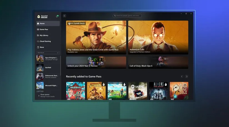Viewport: 229px width, 127px height.
Task: Open Dishonored from recent games list
Action: point(48,77)
